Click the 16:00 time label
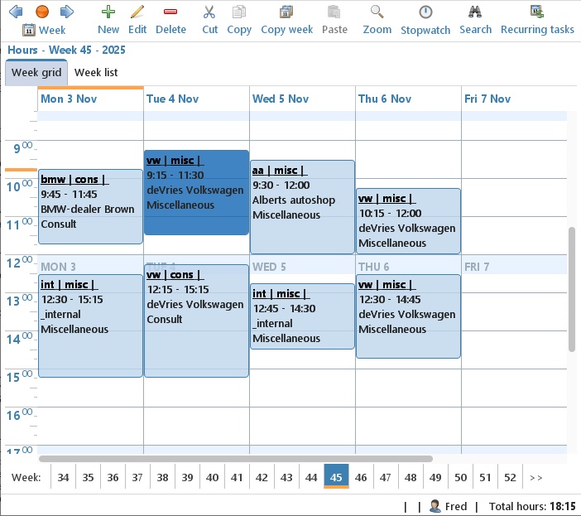 coord(20,415)
